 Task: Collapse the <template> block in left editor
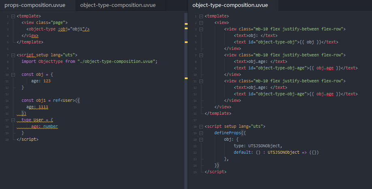[x=13, y=16]
